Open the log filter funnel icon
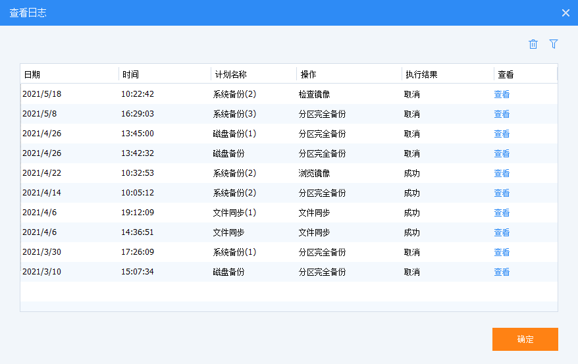 coord(554,44)
